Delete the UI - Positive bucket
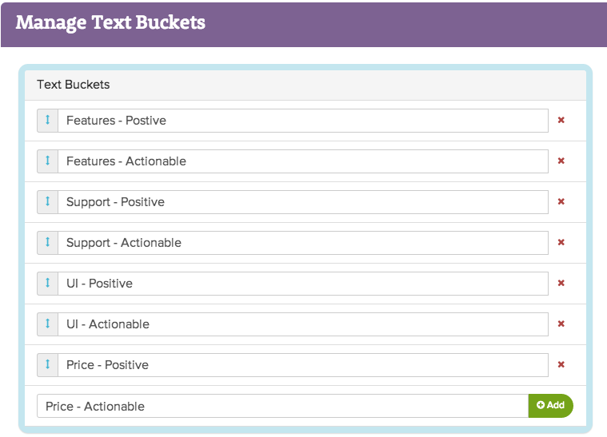607x437 pixels. (561, 284)
